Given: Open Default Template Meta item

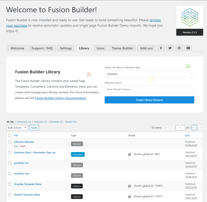Looking at the screenshot, I should click(27, 195).
